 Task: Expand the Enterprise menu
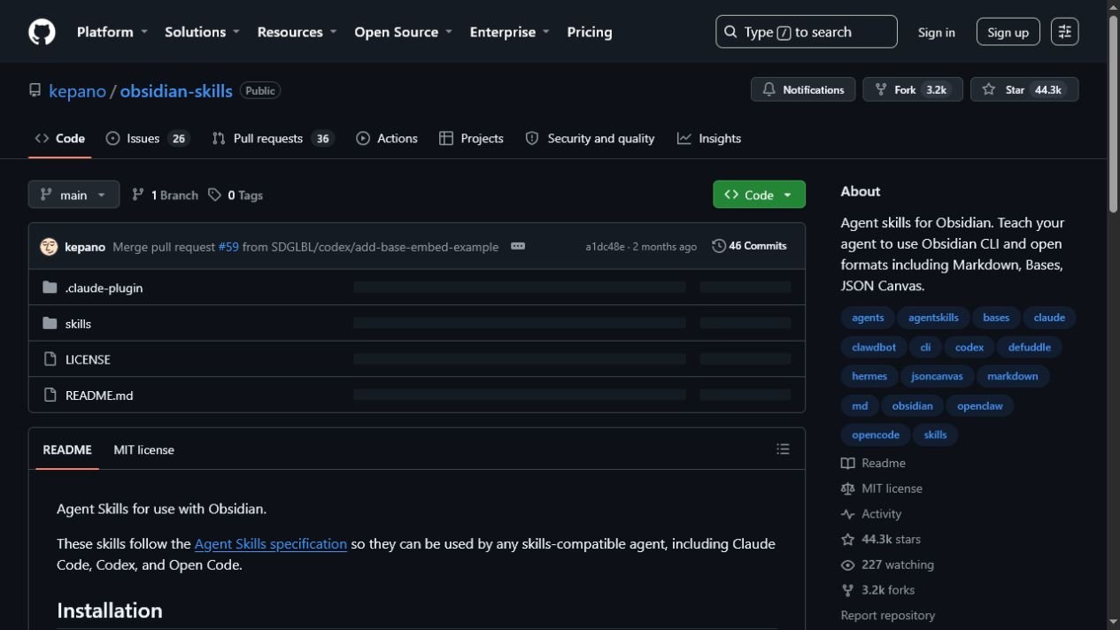coord(509,32)
